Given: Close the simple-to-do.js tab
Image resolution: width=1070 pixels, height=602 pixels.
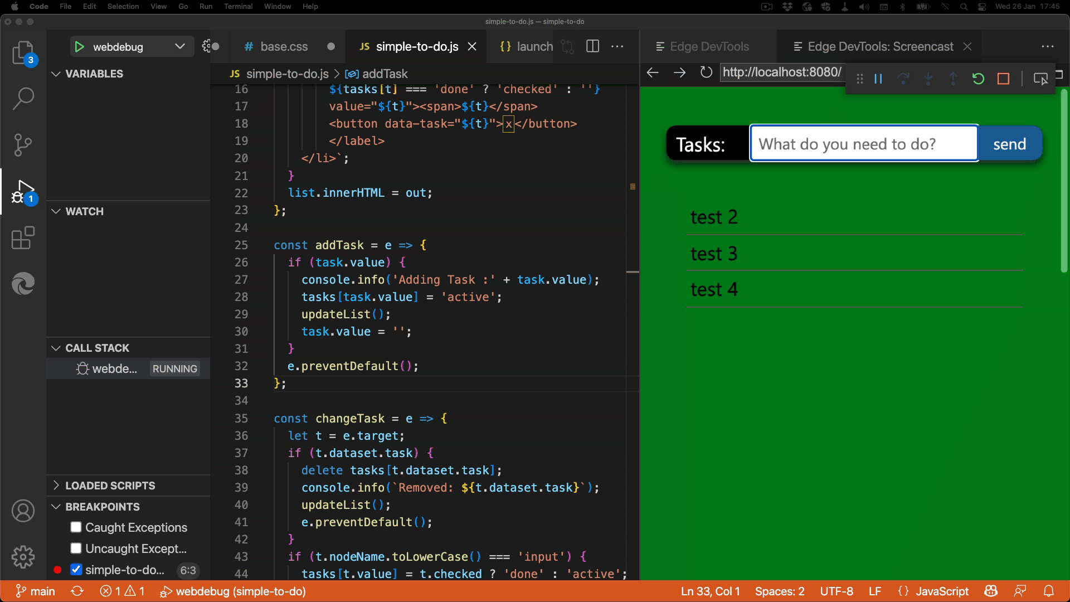Looking at the screenshot, I should pos(472,47).
